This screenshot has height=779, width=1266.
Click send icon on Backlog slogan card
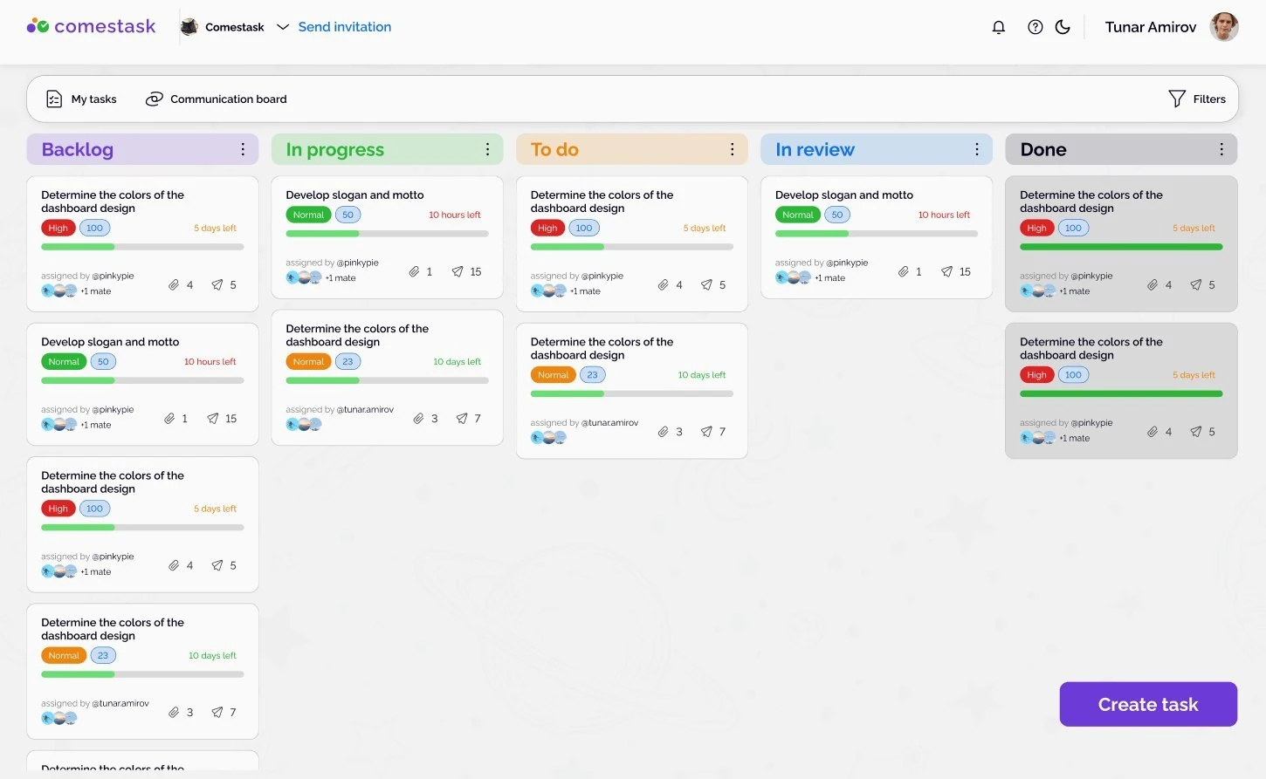213,419
